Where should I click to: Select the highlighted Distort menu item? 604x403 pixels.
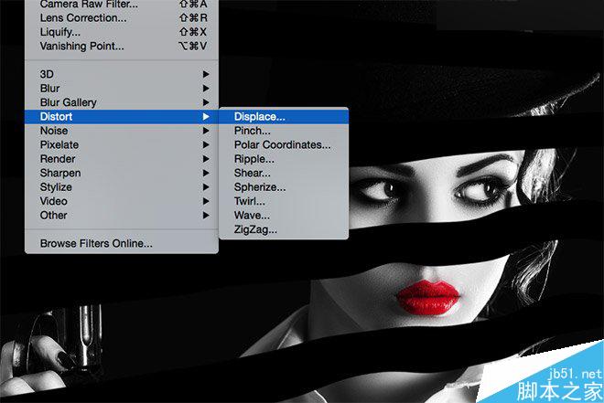coord(122,117)
